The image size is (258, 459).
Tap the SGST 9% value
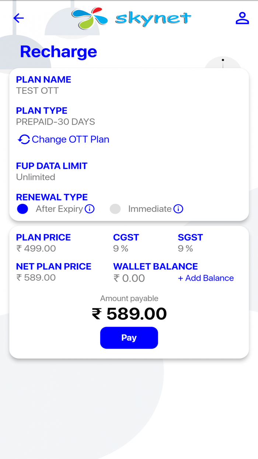click(184, 249)
